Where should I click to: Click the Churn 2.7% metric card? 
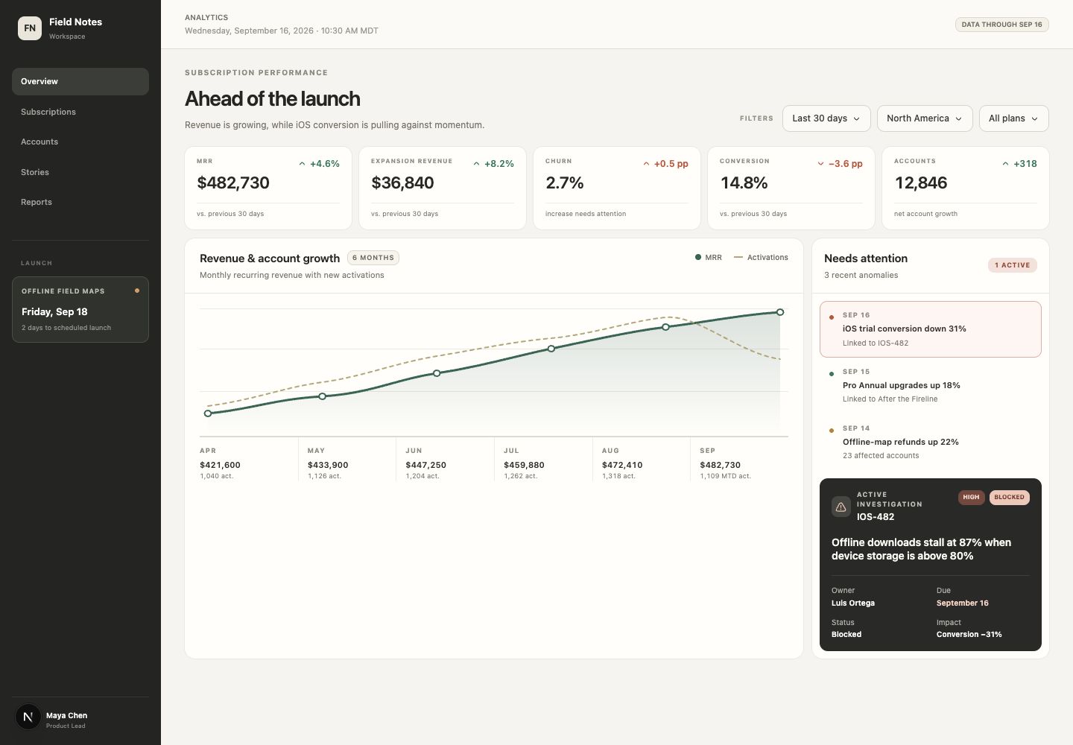pos(617,188)
